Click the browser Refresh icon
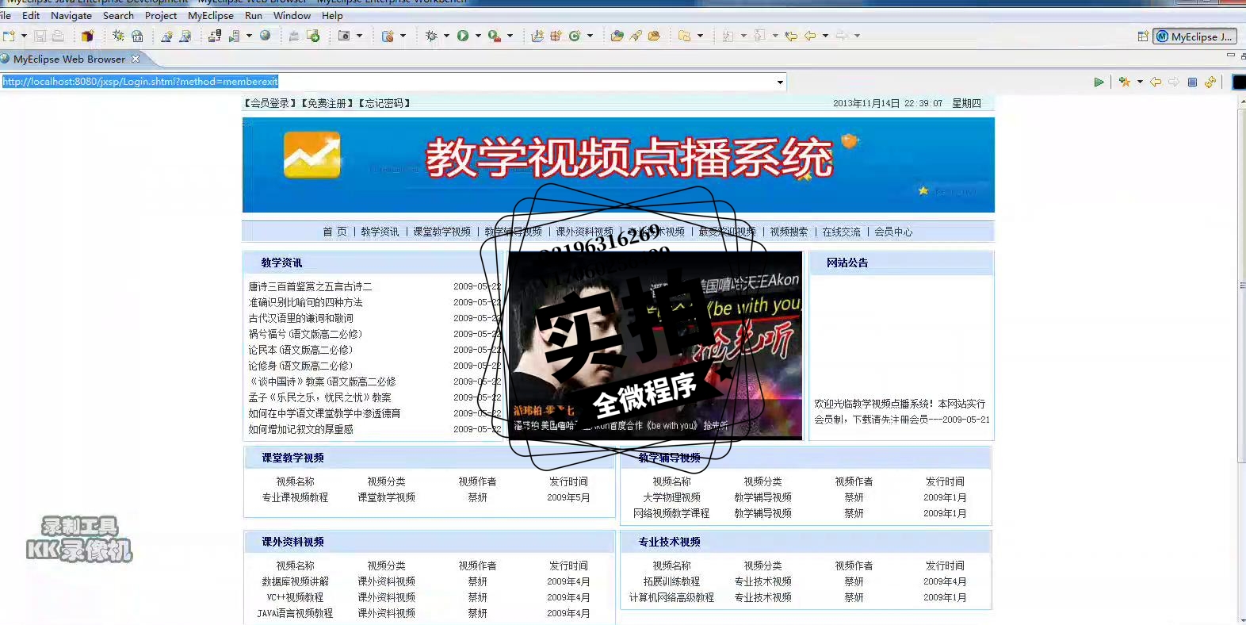Viewport: 1246px width, 625px height. pos(1210,82)
